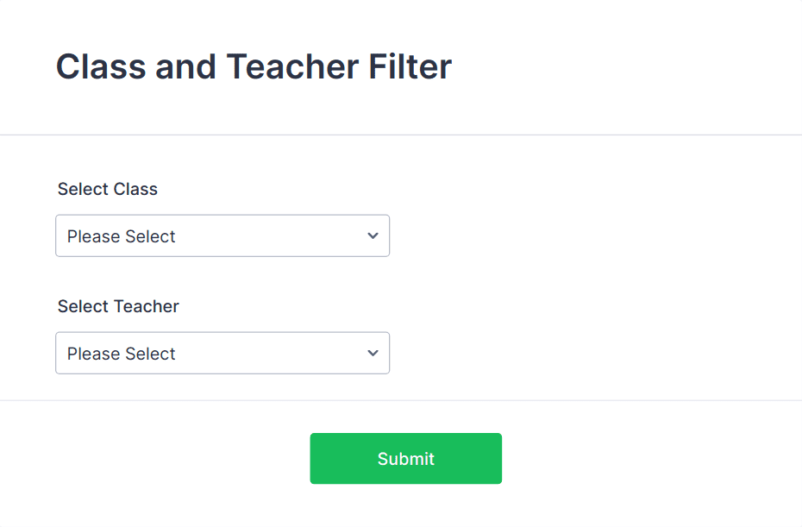Screen dimensions: 802x527
Task: Expand teacher options using the down arrow
Action: tap(373, 353)
